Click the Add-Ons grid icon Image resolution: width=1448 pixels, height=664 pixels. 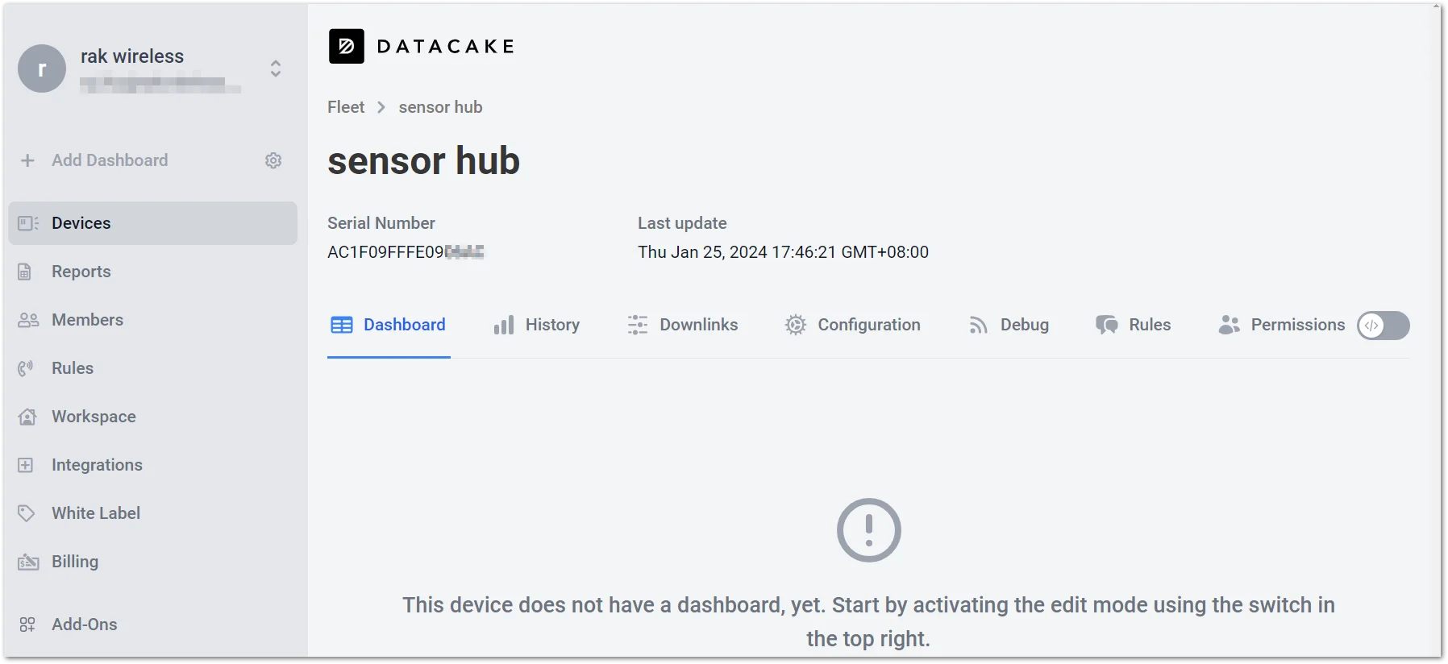27,625
